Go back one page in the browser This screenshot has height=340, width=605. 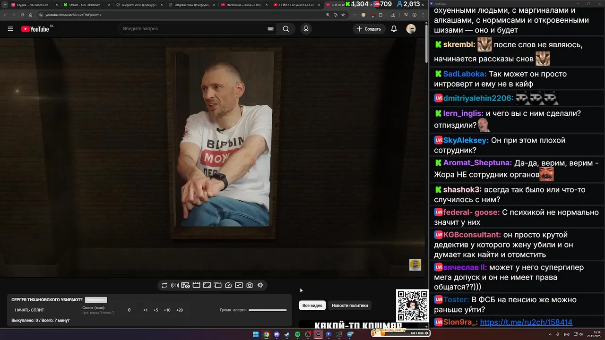(5, 15)
